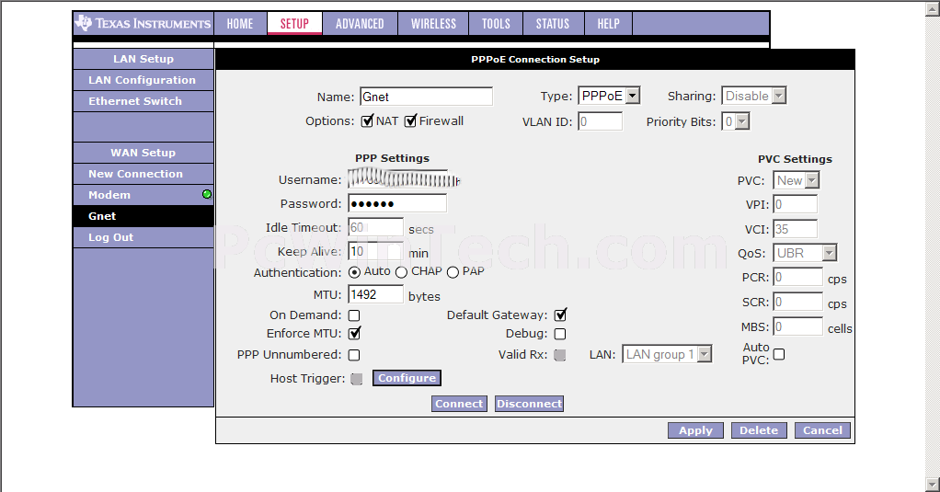Toggle the Valid Rx checkbox
The height and width of the screenshot is (492, 940).
coord(560,355)
